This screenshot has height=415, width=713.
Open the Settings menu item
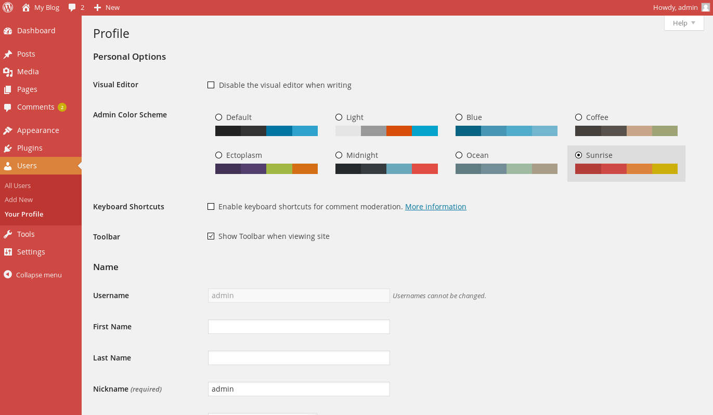point(41,252)
